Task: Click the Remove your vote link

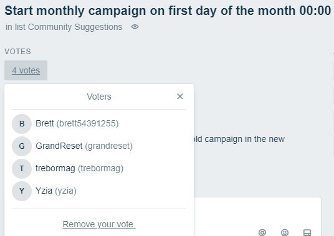Action: [99, 224]
